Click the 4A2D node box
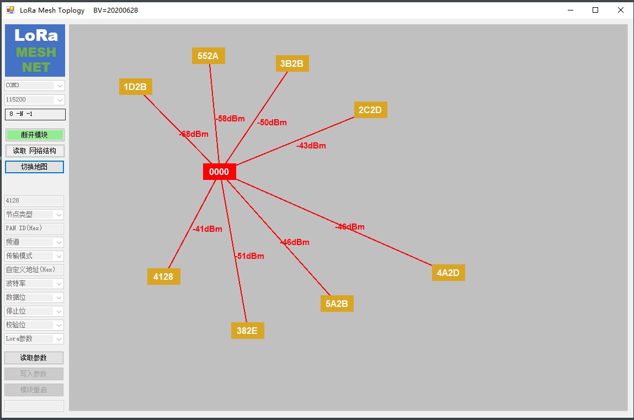Screen dimensions: 634x420 pos(448,273)
